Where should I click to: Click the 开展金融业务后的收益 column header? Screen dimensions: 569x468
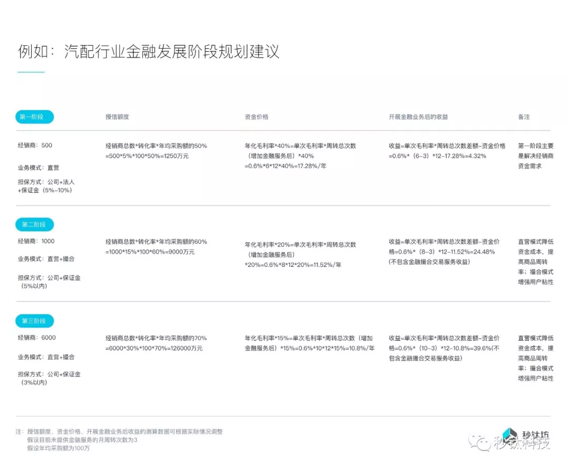coord(418,117)
